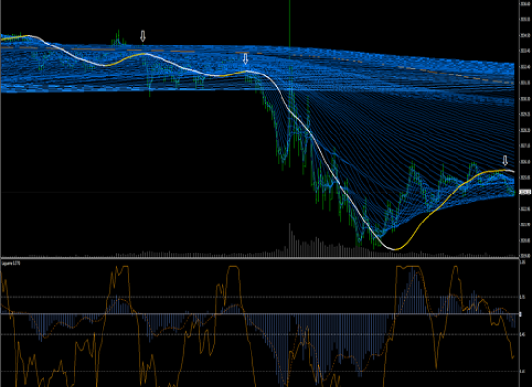This screenshot has width=532, height=387.
Task: Select the tall green vertical line at top
Action: (290, 23)
